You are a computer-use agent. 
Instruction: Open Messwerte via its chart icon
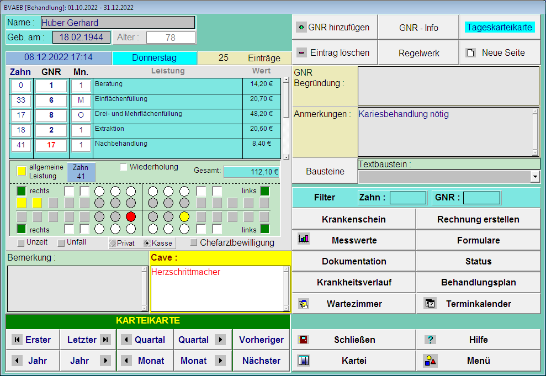coord(303,240)
